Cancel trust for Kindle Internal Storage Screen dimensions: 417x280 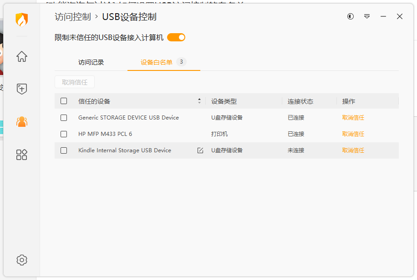point(353,150)
